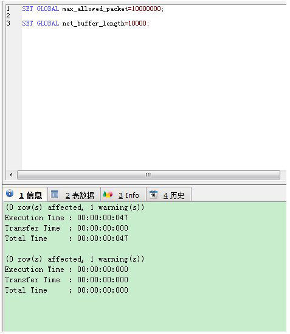
Task: Click the horizontal scrollbar thumb in the editor
Action: tap(148, 175)
